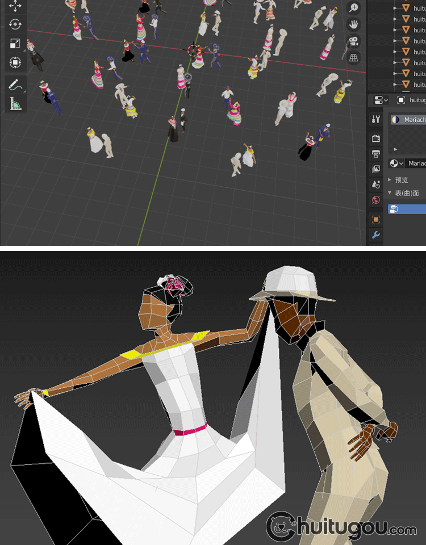
Task: Open the browse material dropdown
Action: [396, 163]
